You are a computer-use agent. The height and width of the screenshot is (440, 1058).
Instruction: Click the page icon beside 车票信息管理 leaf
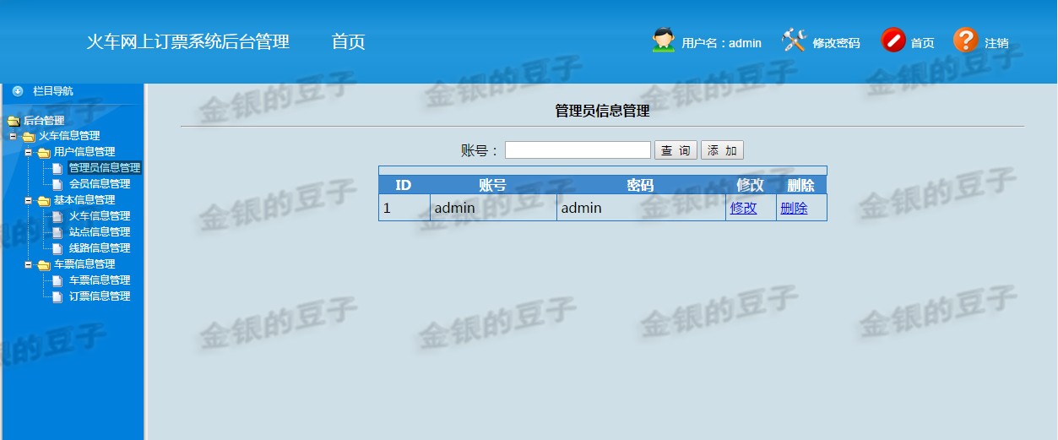click(x=57, y=280)
